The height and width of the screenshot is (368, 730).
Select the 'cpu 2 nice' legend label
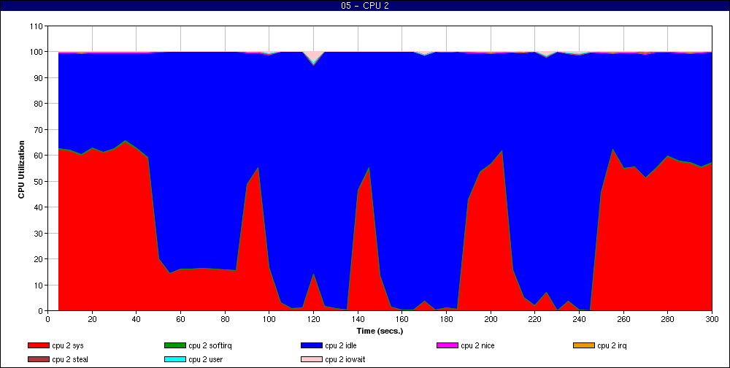point(477,345)
